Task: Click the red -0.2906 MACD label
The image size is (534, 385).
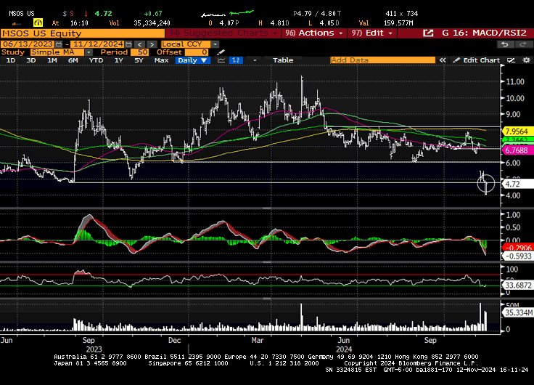Action: tap(518, 248)
